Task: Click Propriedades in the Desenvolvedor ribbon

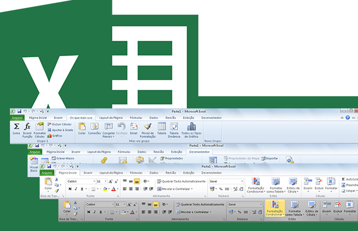Action: [x=171, y=158]
